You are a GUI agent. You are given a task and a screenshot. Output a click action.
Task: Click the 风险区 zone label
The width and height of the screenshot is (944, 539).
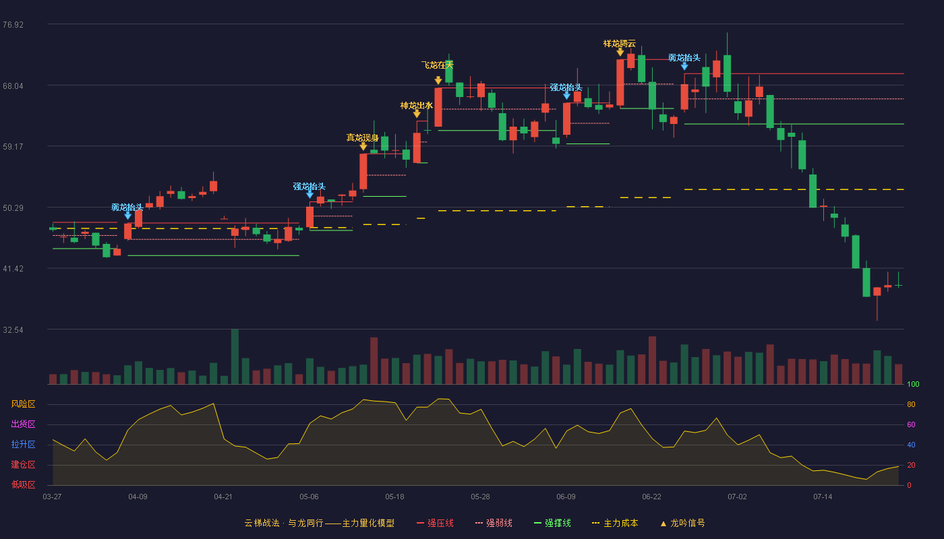pos(23,404)
